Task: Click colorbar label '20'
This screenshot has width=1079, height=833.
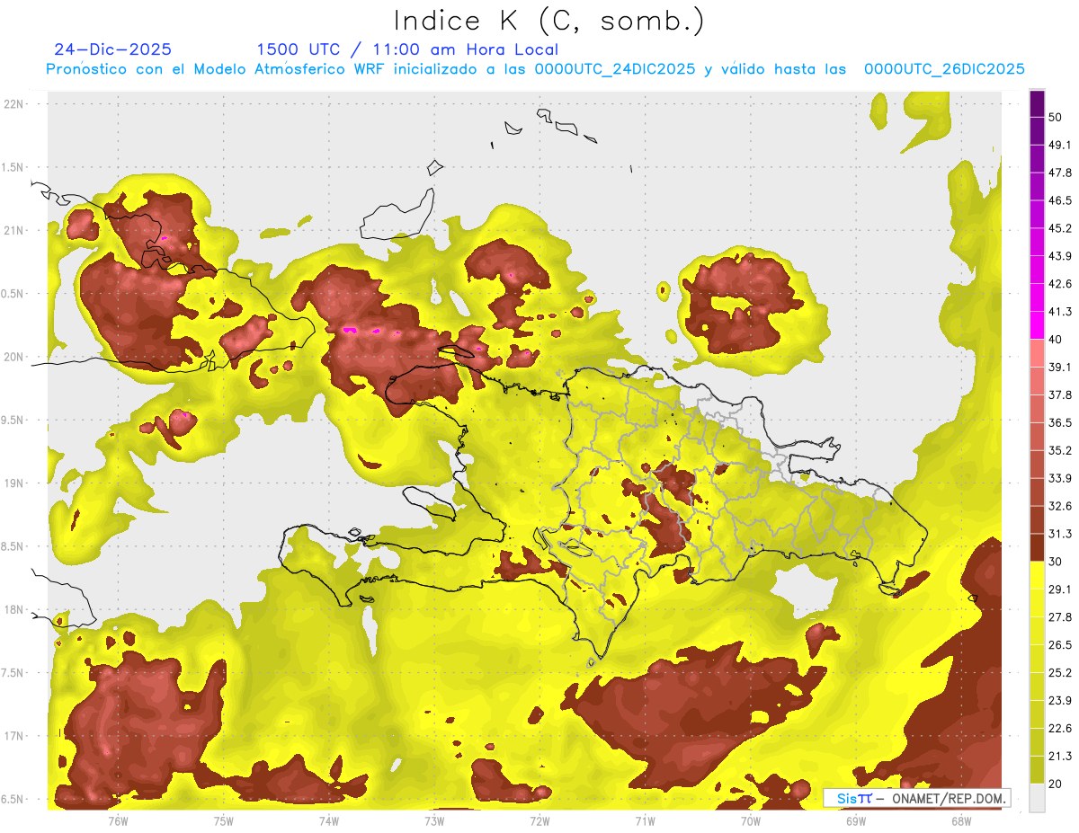Action: point(1055,784)
